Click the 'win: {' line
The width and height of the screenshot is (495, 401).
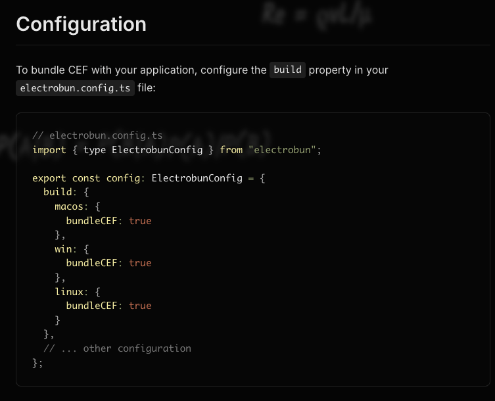(72, 249)
